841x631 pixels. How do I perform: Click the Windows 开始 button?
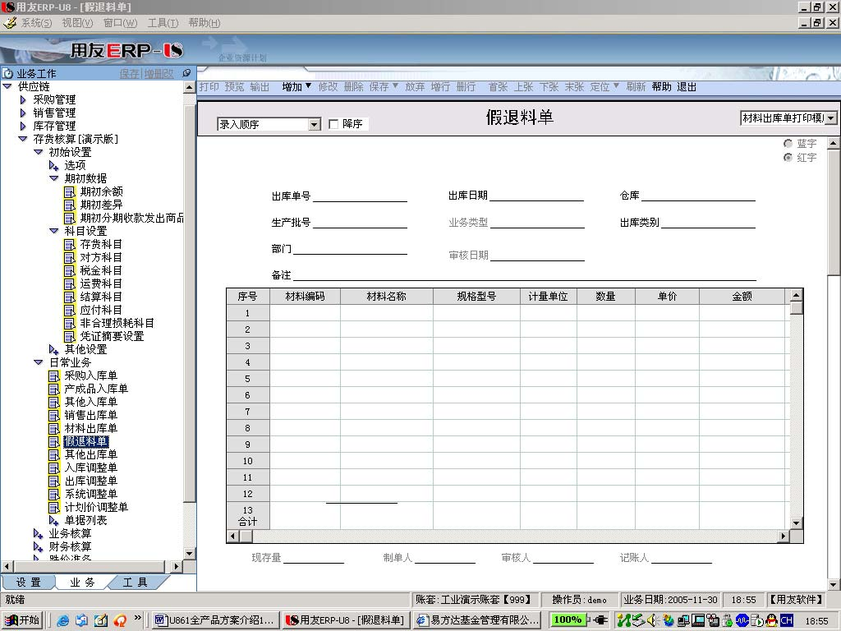[22, 620]
